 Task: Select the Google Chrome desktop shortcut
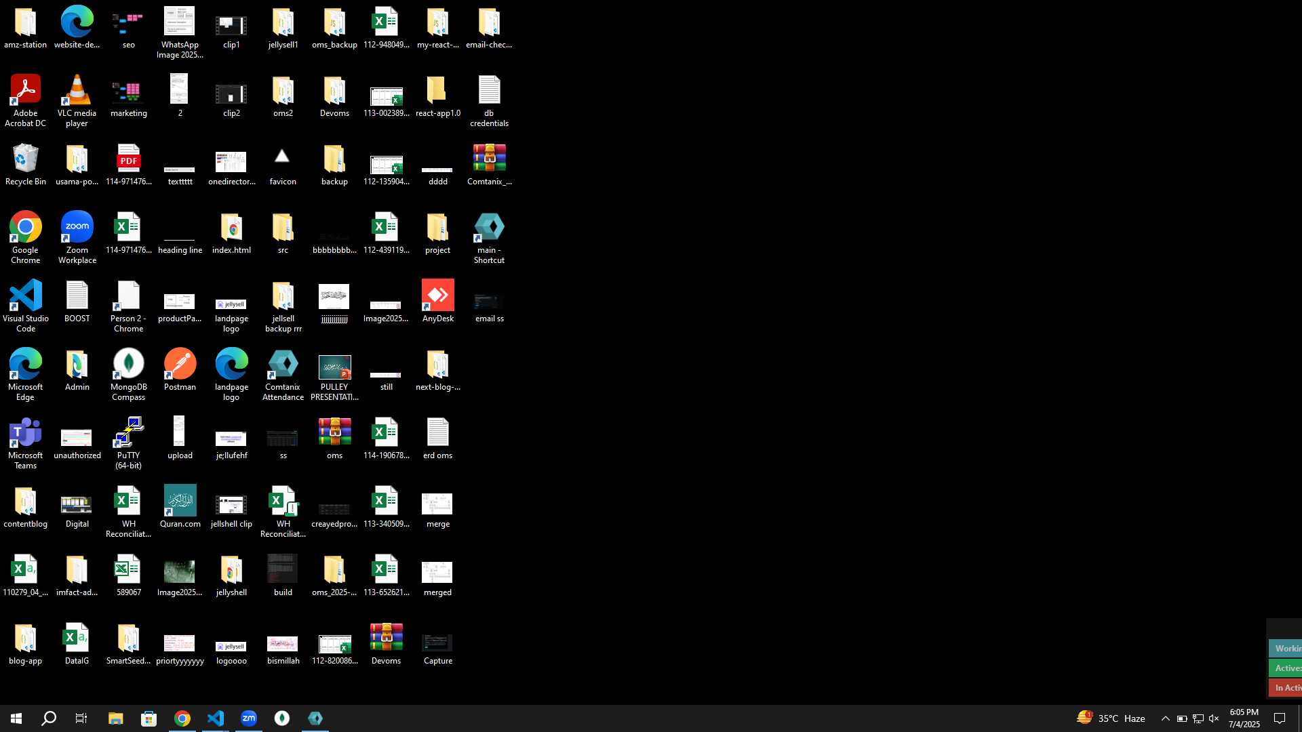(x=25, y=238)
